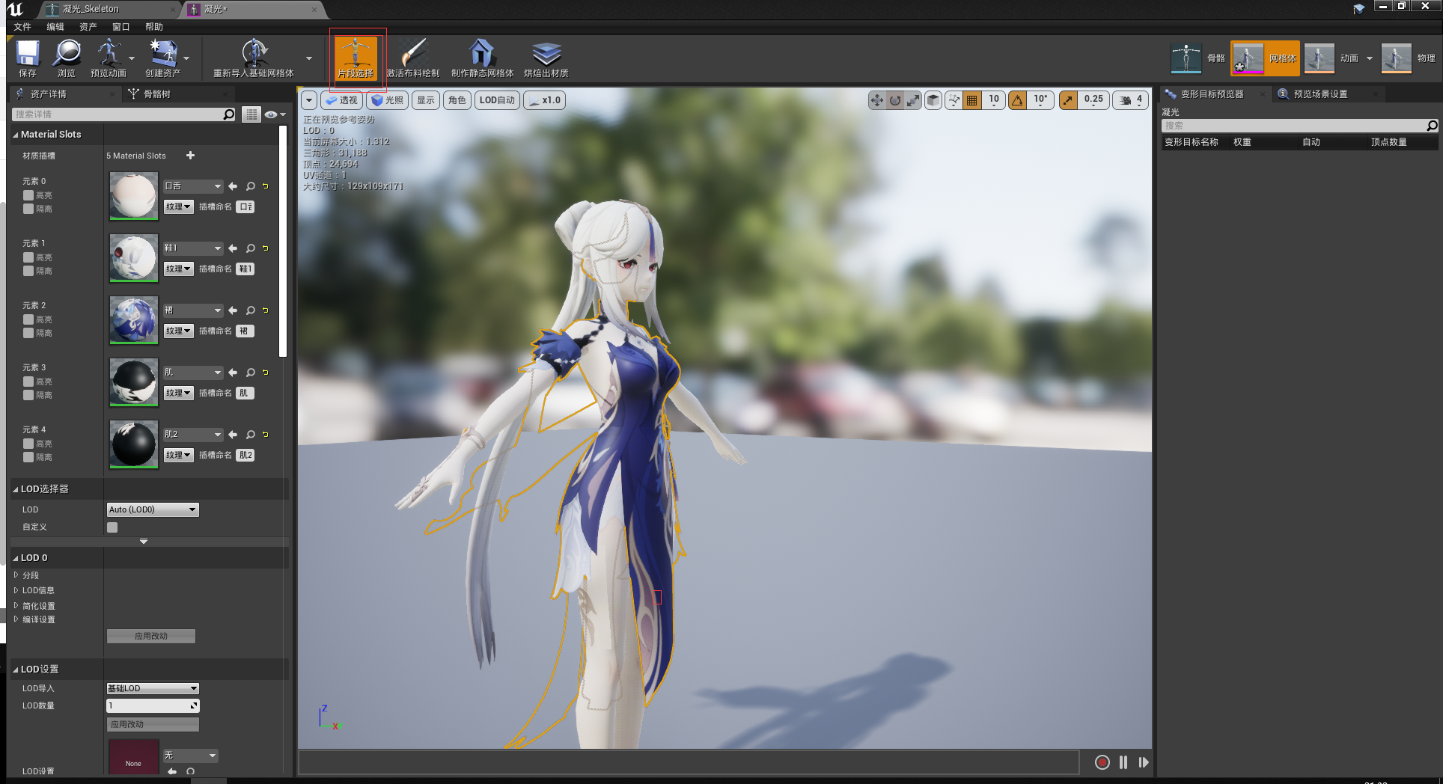Enable 高亮 checkbox for 元素 3
The image size is (1443, 784).
click(x=28, y=382)
